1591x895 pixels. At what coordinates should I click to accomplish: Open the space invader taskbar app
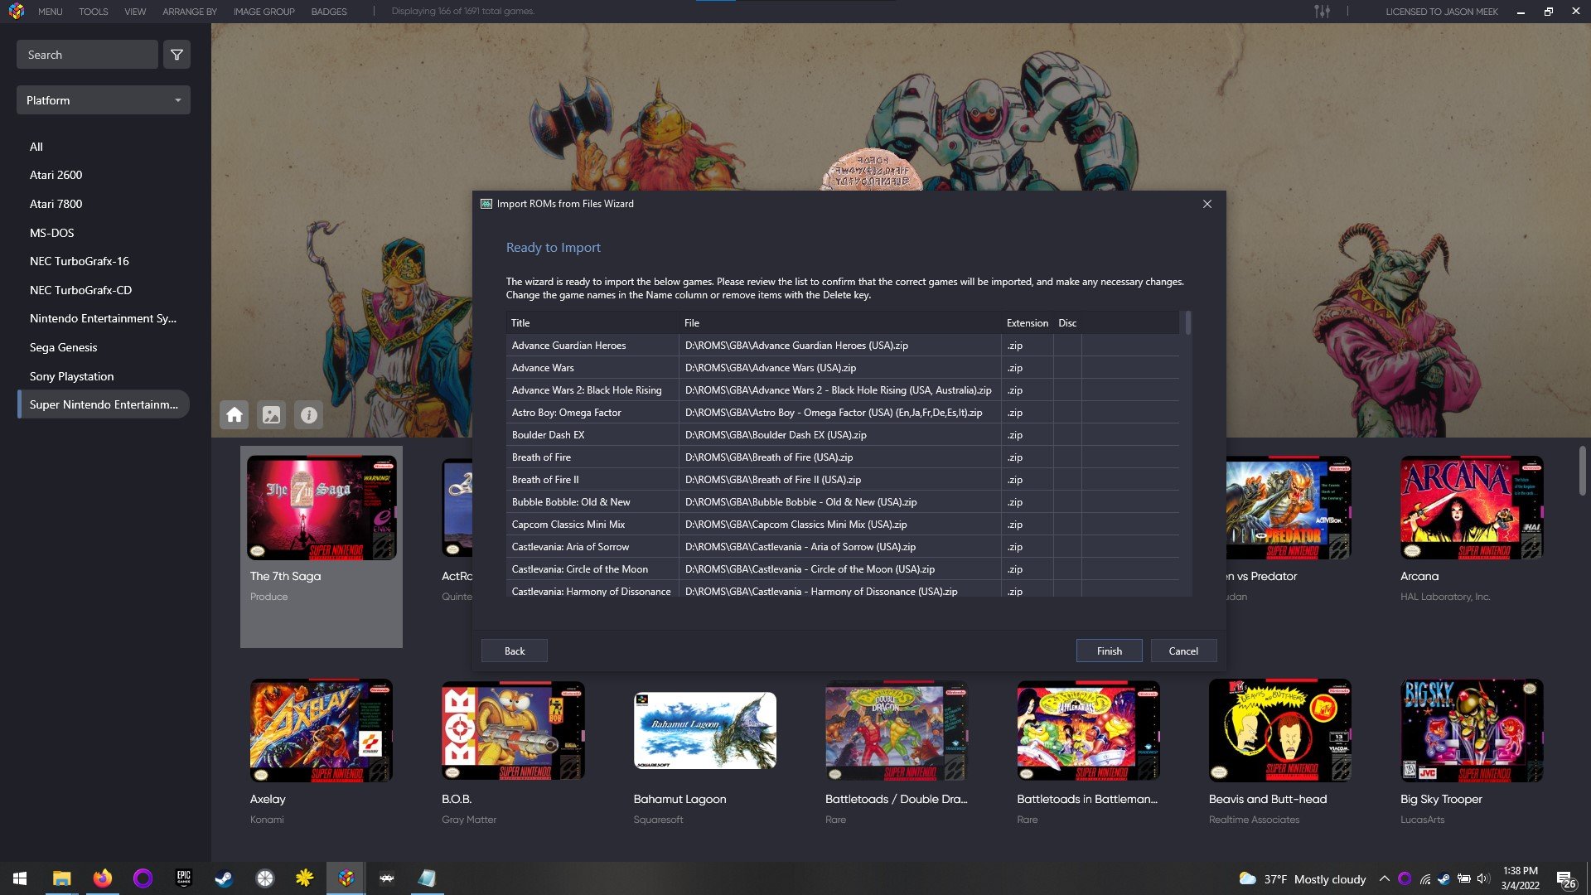386,878
